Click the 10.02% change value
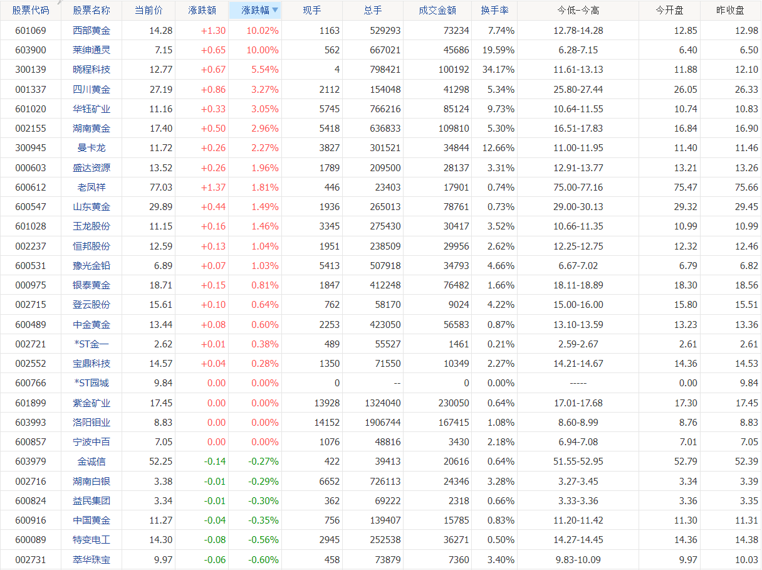Image resolution: width=762 pixels, height=570 pixels. (x=263, y=30)
